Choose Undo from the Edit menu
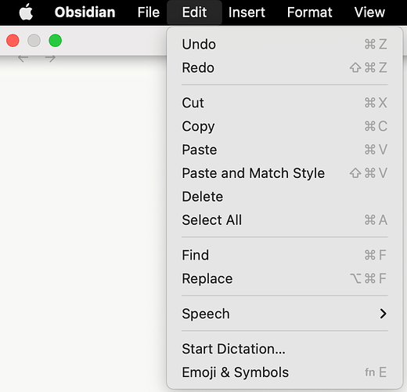 (284, 44)
